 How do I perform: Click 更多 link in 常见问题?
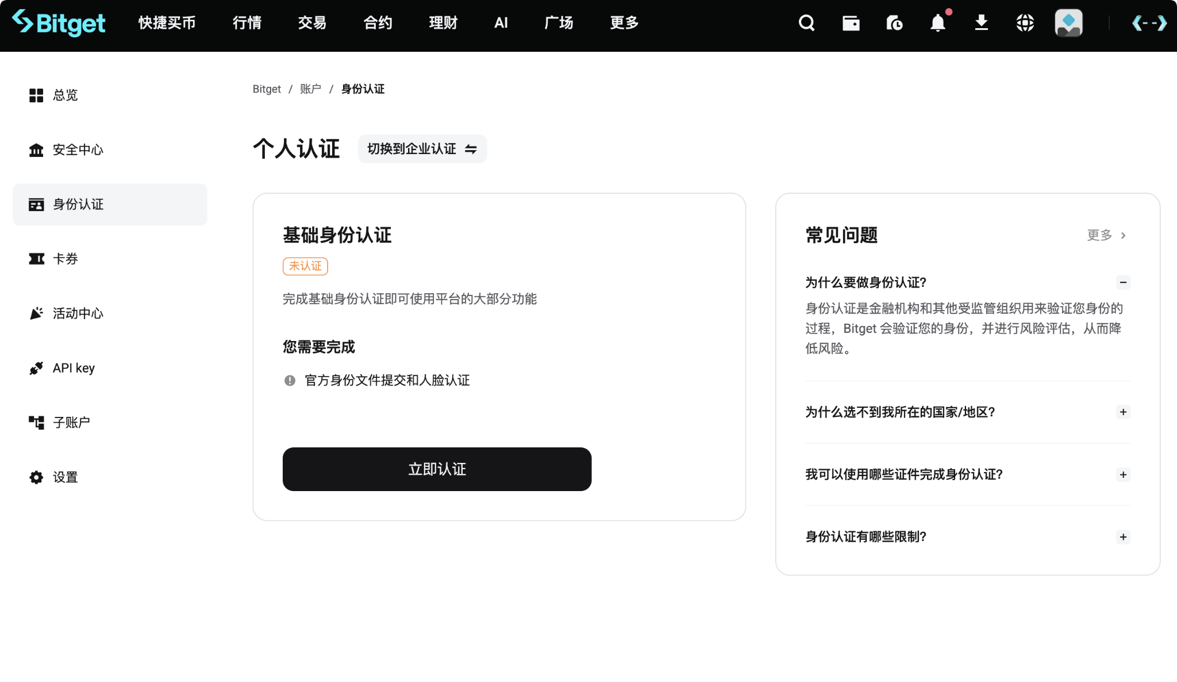pos(1106,235)
